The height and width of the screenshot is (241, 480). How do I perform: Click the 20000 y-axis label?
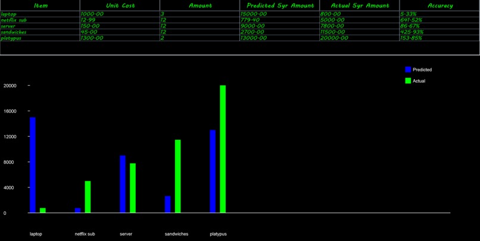10,86
